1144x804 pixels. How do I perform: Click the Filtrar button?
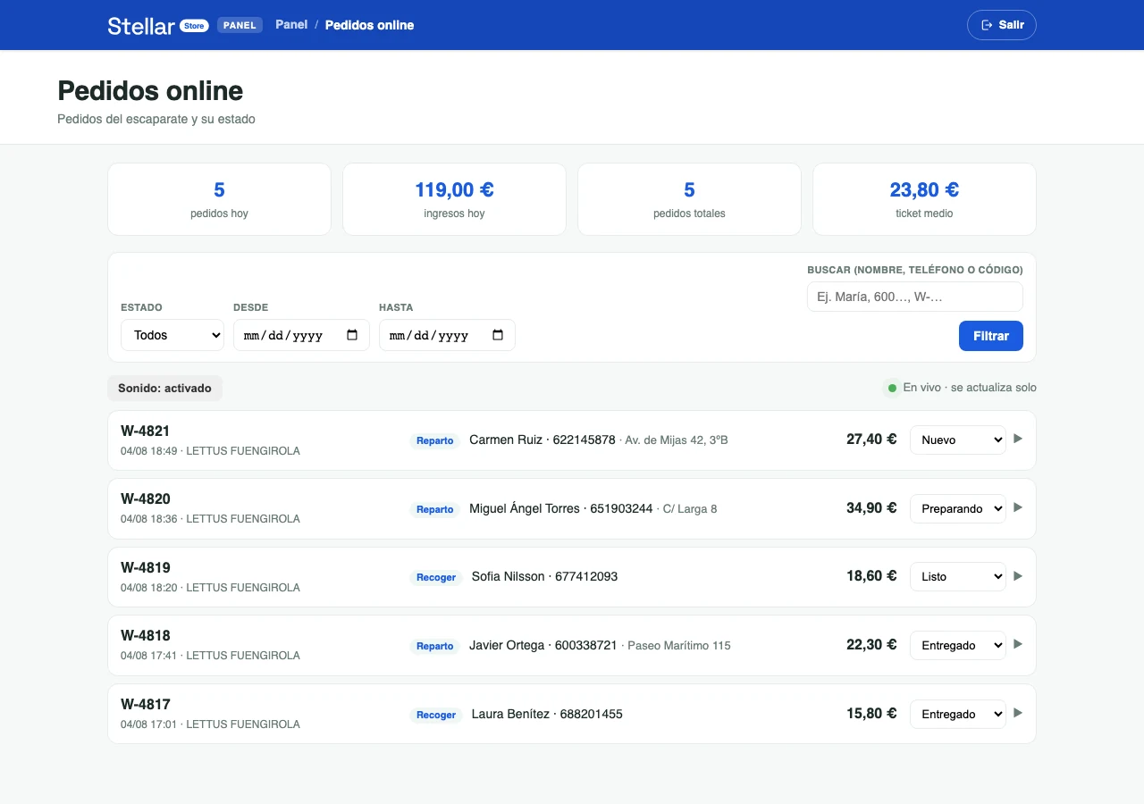pos(991,336)
